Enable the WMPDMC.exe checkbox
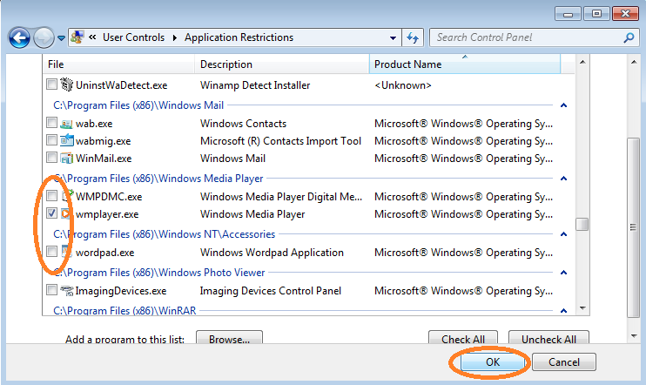 51,195
